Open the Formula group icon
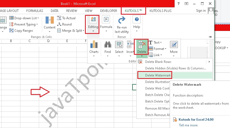This screenshot has width=230, height=128. point(106,20)
